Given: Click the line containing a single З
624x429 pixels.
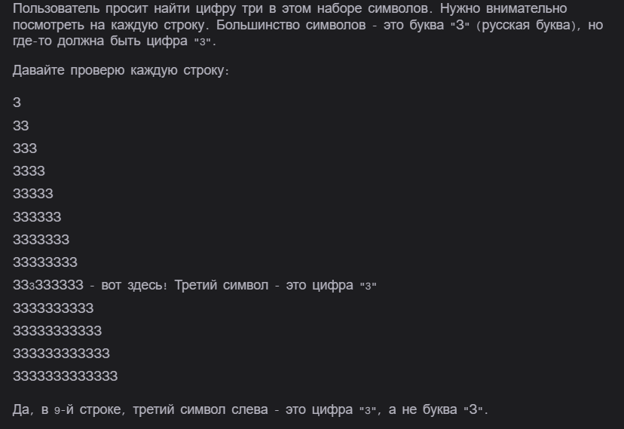Looking at the screenshot, I should (17, 103).
